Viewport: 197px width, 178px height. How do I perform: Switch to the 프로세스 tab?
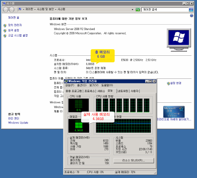click(90, 91)
